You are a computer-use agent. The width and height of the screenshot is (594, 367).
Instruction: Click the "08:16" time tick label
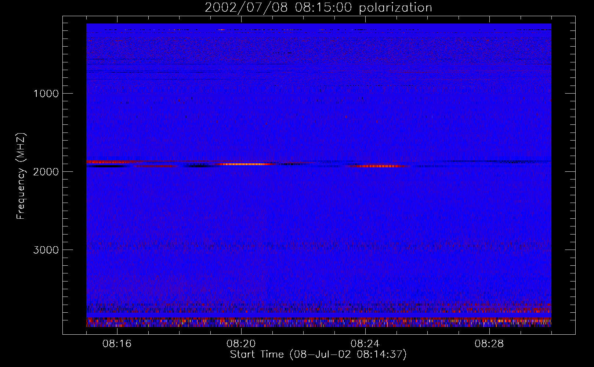point(117,344)
